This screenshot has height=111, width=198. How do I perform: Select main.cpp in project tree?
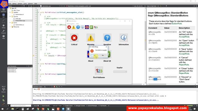18,18
